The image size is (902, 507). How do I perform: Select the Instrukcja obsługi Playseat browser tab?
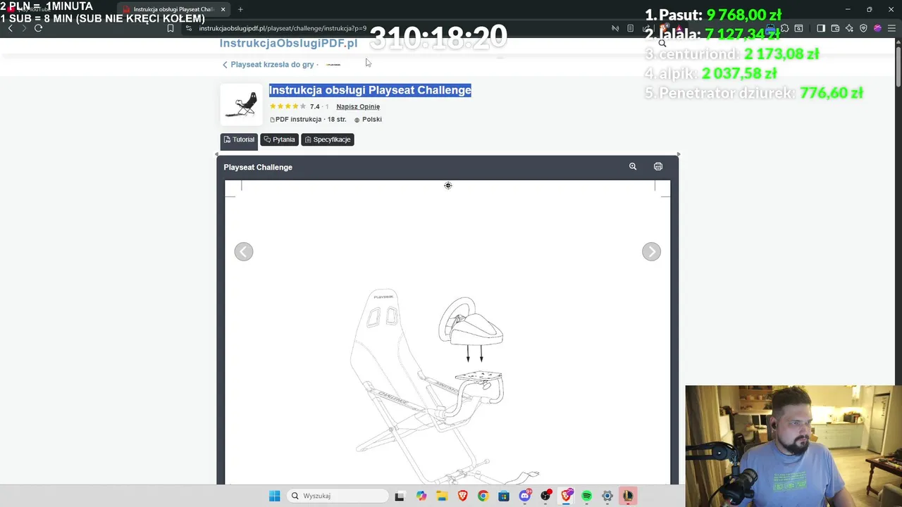pos(173,9)
